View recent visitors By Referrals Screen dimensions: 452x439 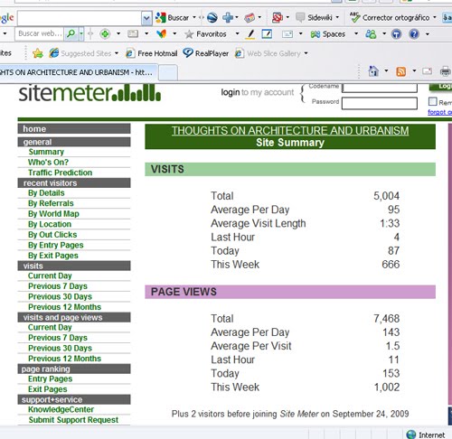51,203
